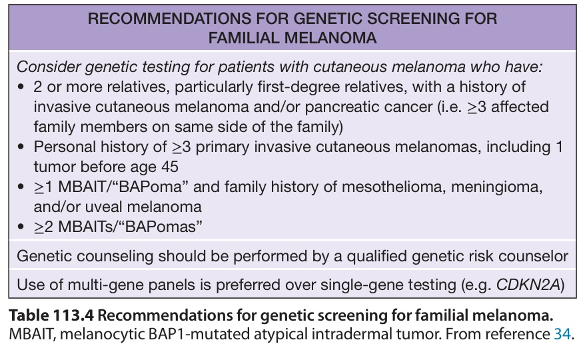The image size is (587, 354).
Task: Click the words qualified genetic risk counselor
Action: click(x=458, y=256)
